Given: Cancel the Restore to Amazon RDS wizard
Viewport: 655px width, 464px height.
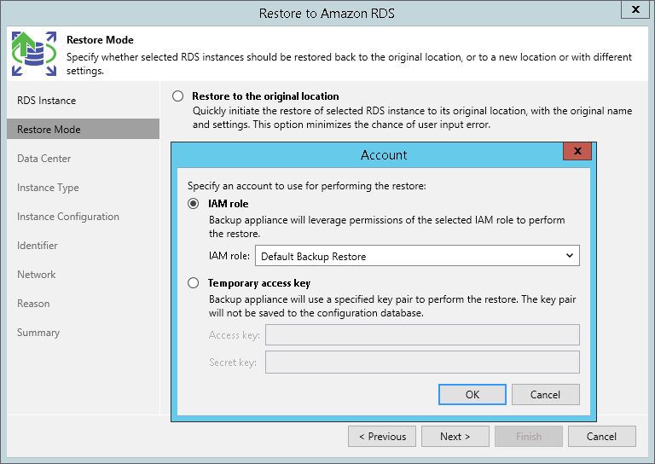Looking at the screenshot, I should pyautogui.click(x=602, y=437).
